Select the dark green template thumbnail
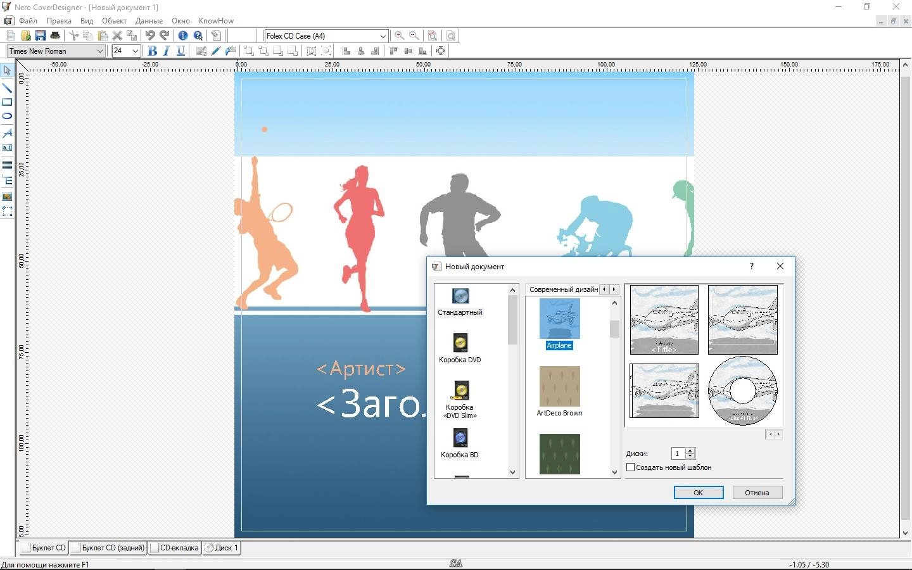Viewport: 912px width, 570px height. [x=559, y=454]
